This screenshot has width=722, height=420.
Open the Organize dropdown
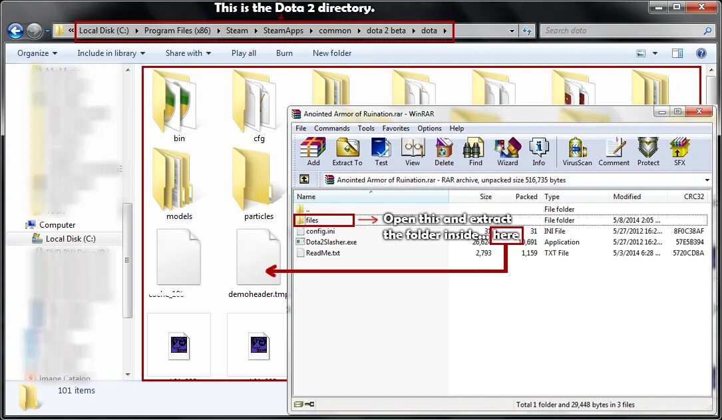(37, 53)
